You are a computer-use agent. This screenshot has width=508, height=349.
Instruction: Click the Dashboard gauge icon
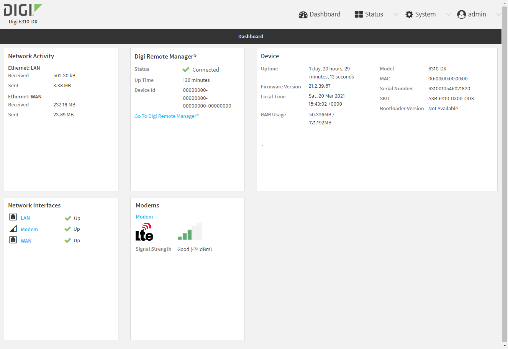pos(303,15)
